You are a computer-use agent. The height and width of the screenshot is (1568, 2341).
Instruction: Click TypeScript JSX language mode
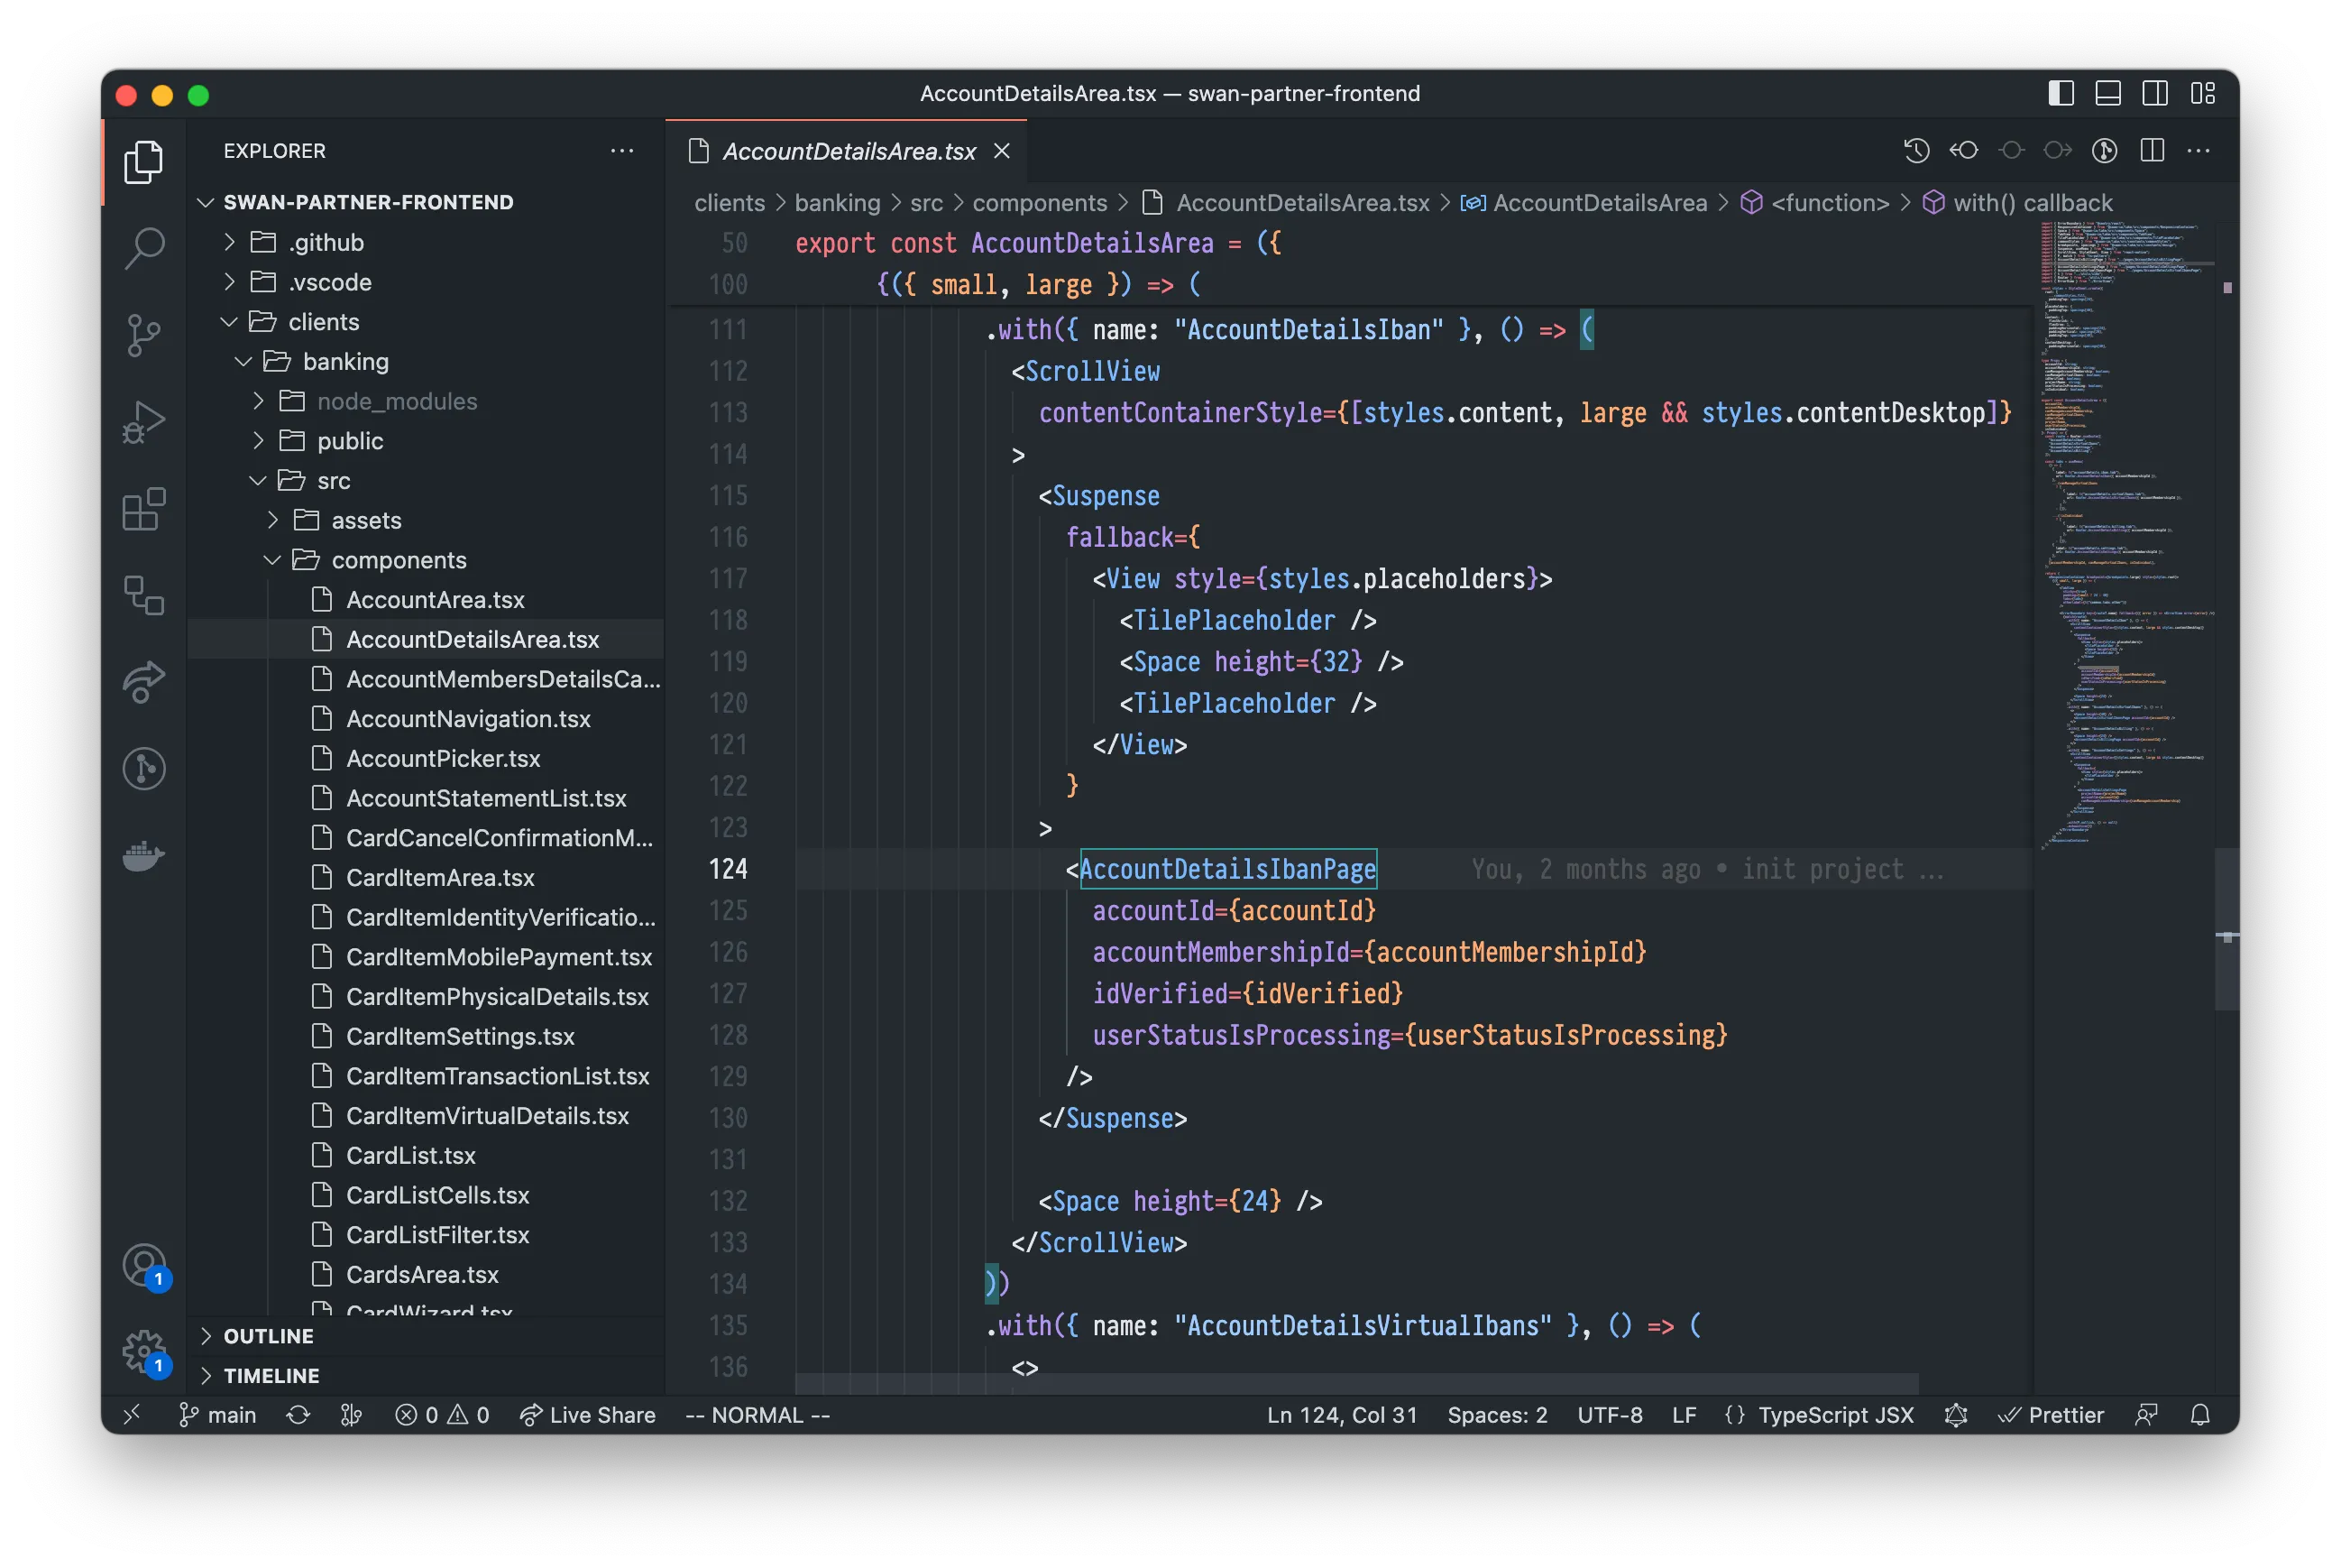tap(1834, 1415)
